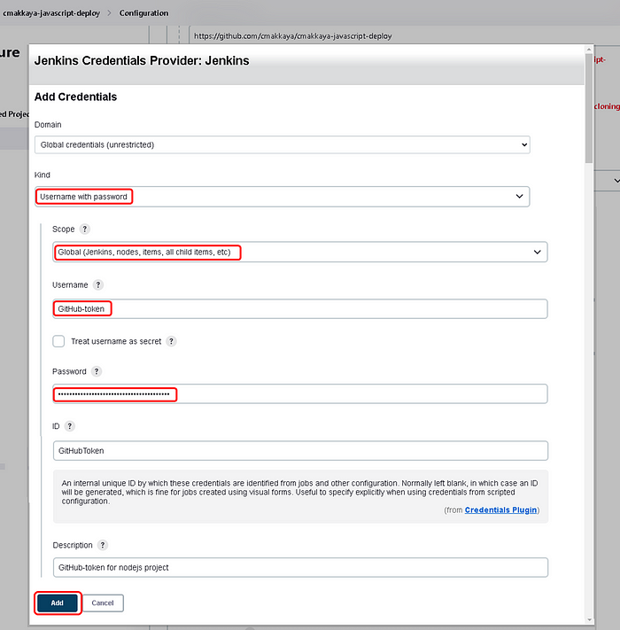620x630 pixels.
Task: Click the dialog's vertical scrollbar thumb
Action: 589,108
